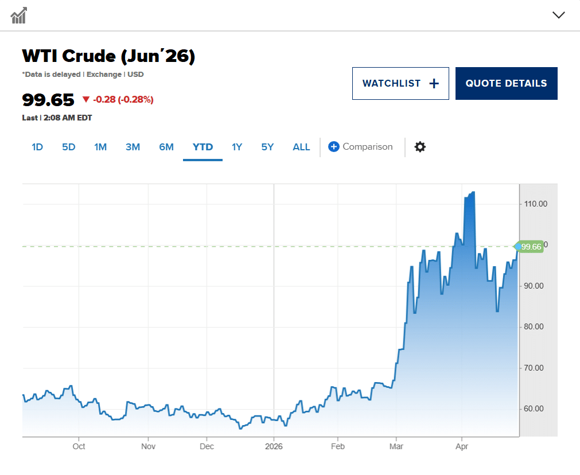This screenshot has width=580, height=475.
Task: Add WTI Crude to Watchlist
Action: click(400, 83)
